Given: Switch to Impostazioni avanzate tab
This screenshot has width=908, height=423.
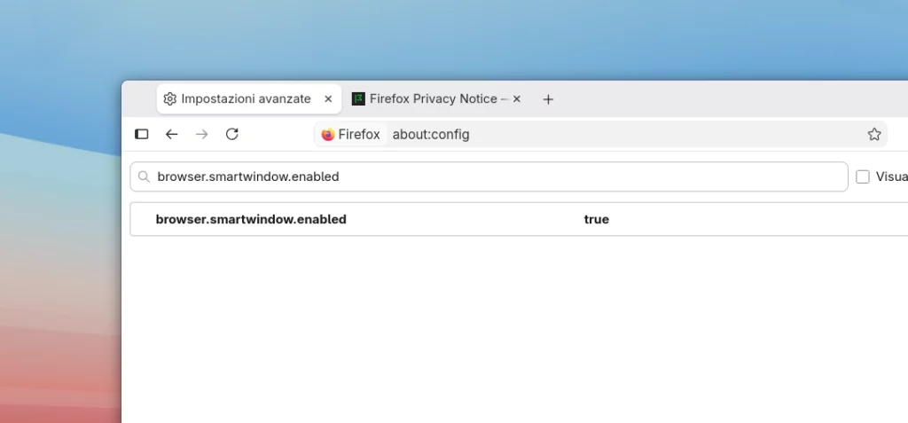Looking at the screenshot, I should pos(249,99).
